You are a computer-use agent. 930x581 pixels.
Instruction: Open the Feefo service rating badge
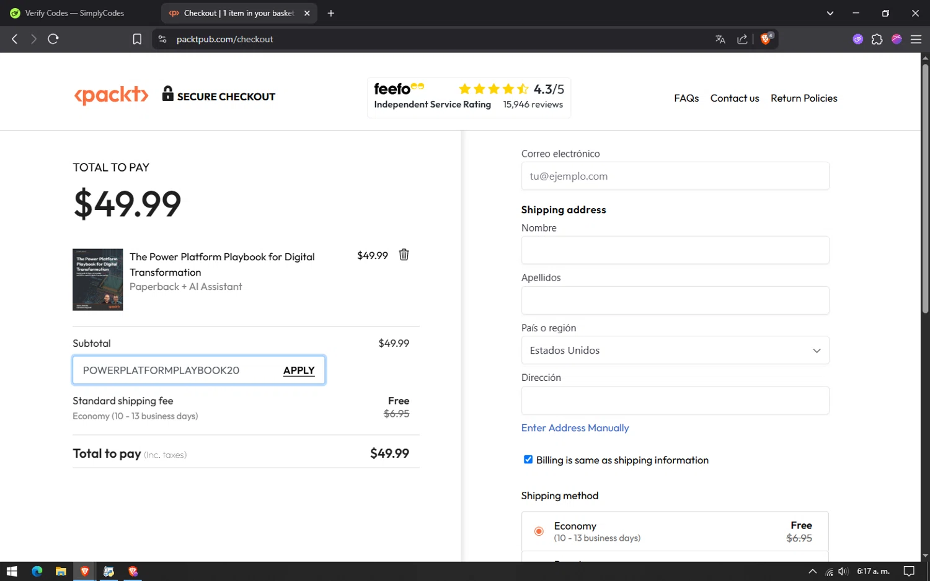469,97
